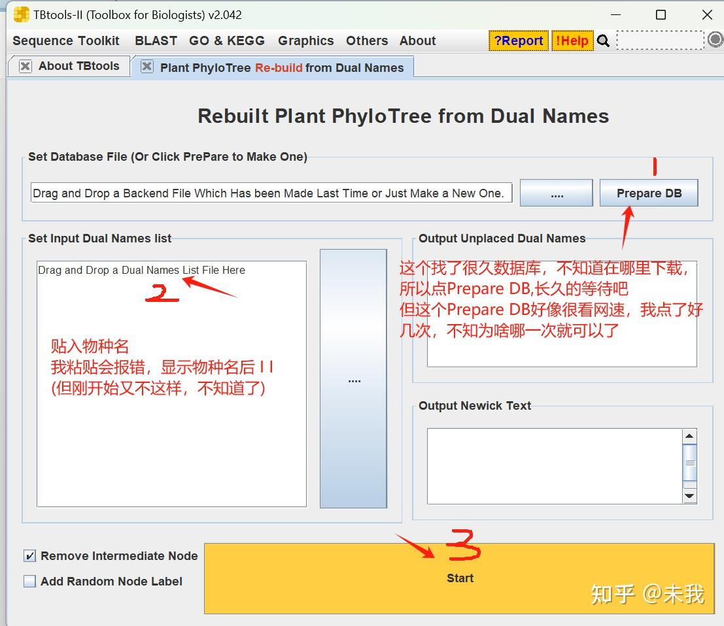The width and height of the screenshot is (724, 626).
Task: Expand the Graphics menu
Action: point(305,41)
